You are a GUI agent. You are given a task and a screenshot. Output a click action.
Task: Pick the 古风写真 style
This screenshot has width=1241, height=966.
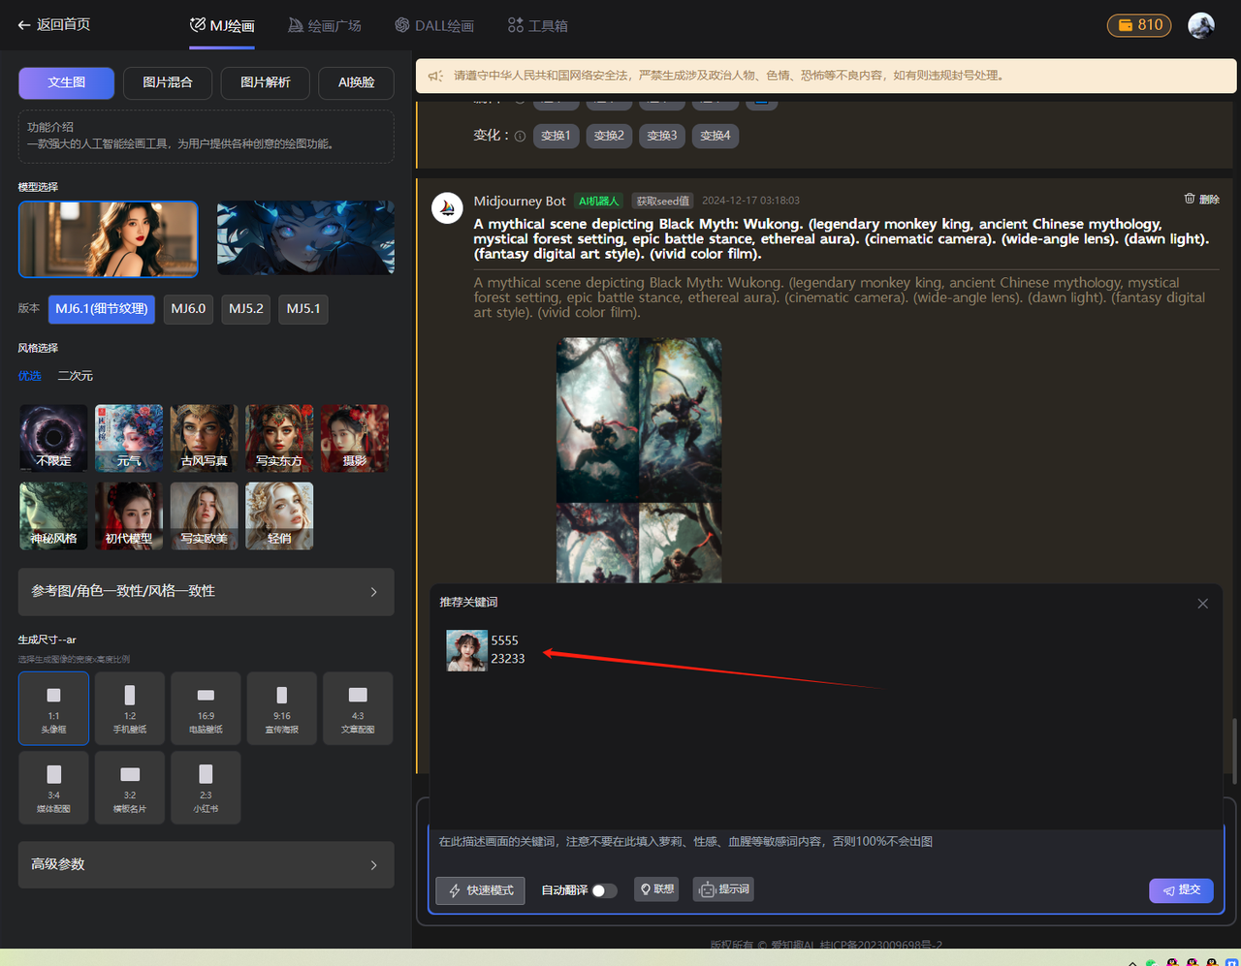point(204,438)
